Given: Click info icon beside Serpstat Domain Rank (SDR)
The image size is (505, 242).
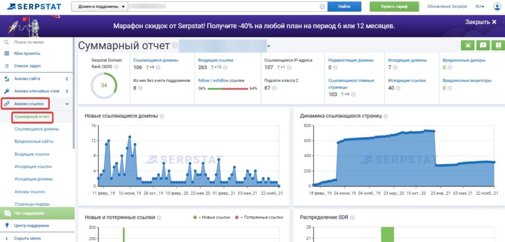Looking at the screenshot, I should coord(116,67).
